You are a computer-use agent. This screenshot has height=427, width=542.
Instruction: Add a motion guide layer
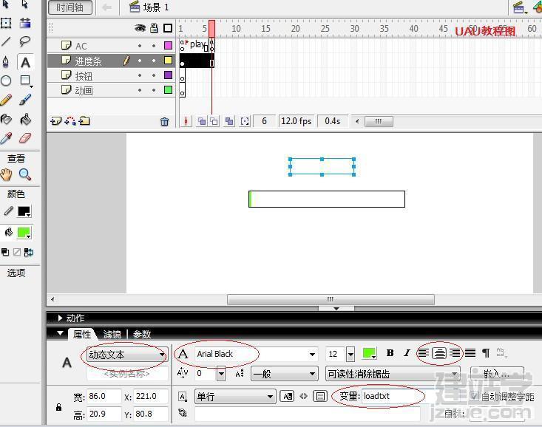[x=70, y=121]
